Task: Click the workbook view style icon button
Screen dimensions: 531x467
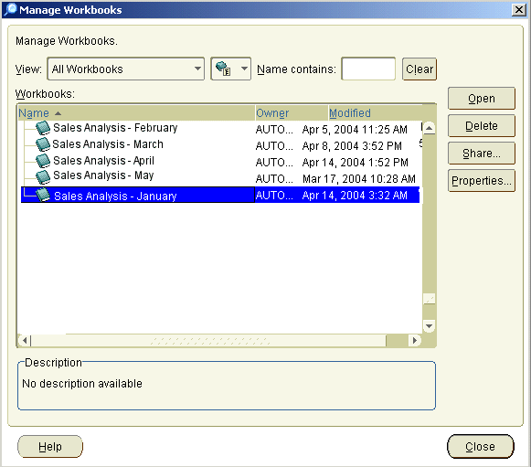Action: (x=223, y=69)
